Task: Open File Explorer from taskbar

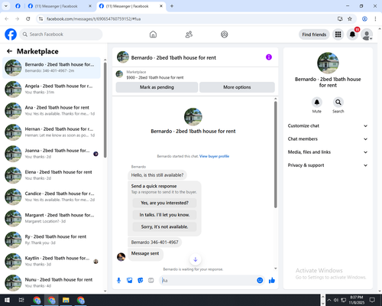Action: [66, 300]
